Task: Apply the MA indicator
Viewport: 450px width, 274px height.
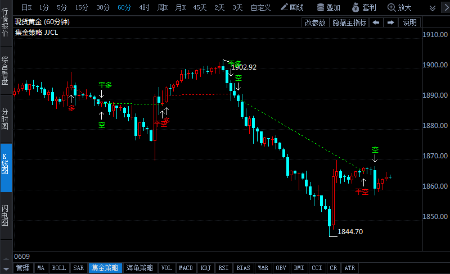Action: click(x=40, y=268)
